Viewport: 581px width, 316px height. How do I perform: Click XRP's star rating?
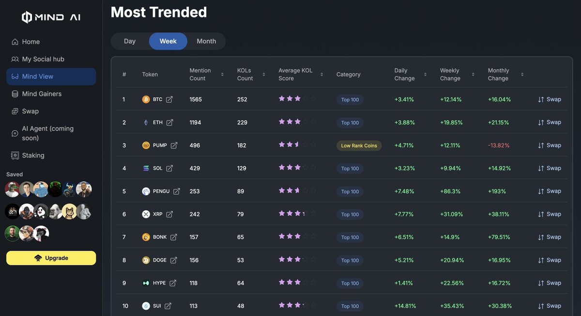click(x=297, y=214)
